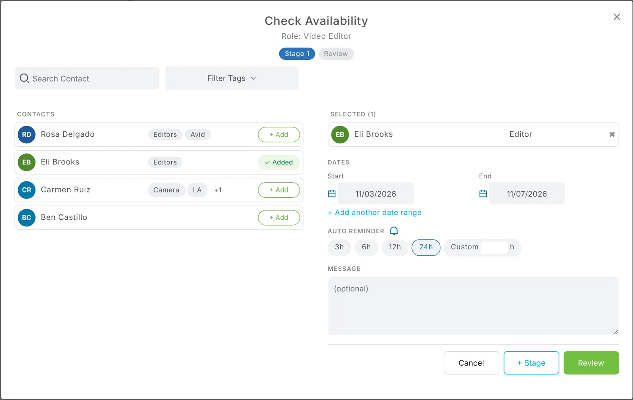Click the start date field 11/03/2026
Image resolution: width=633 pixels, height=400 pixels.
click(376, 194)
